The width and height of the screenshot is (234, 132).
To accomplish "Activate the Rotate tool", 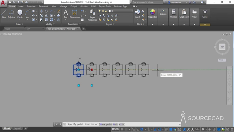I will [x=46, y=11].
